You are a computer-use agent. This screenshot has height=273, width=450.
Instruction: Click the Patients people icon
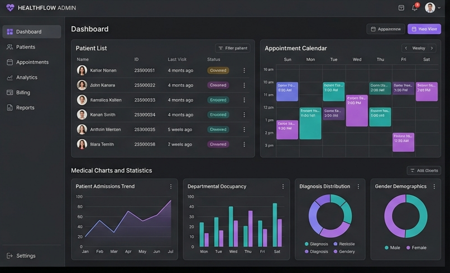click(9, 47)
